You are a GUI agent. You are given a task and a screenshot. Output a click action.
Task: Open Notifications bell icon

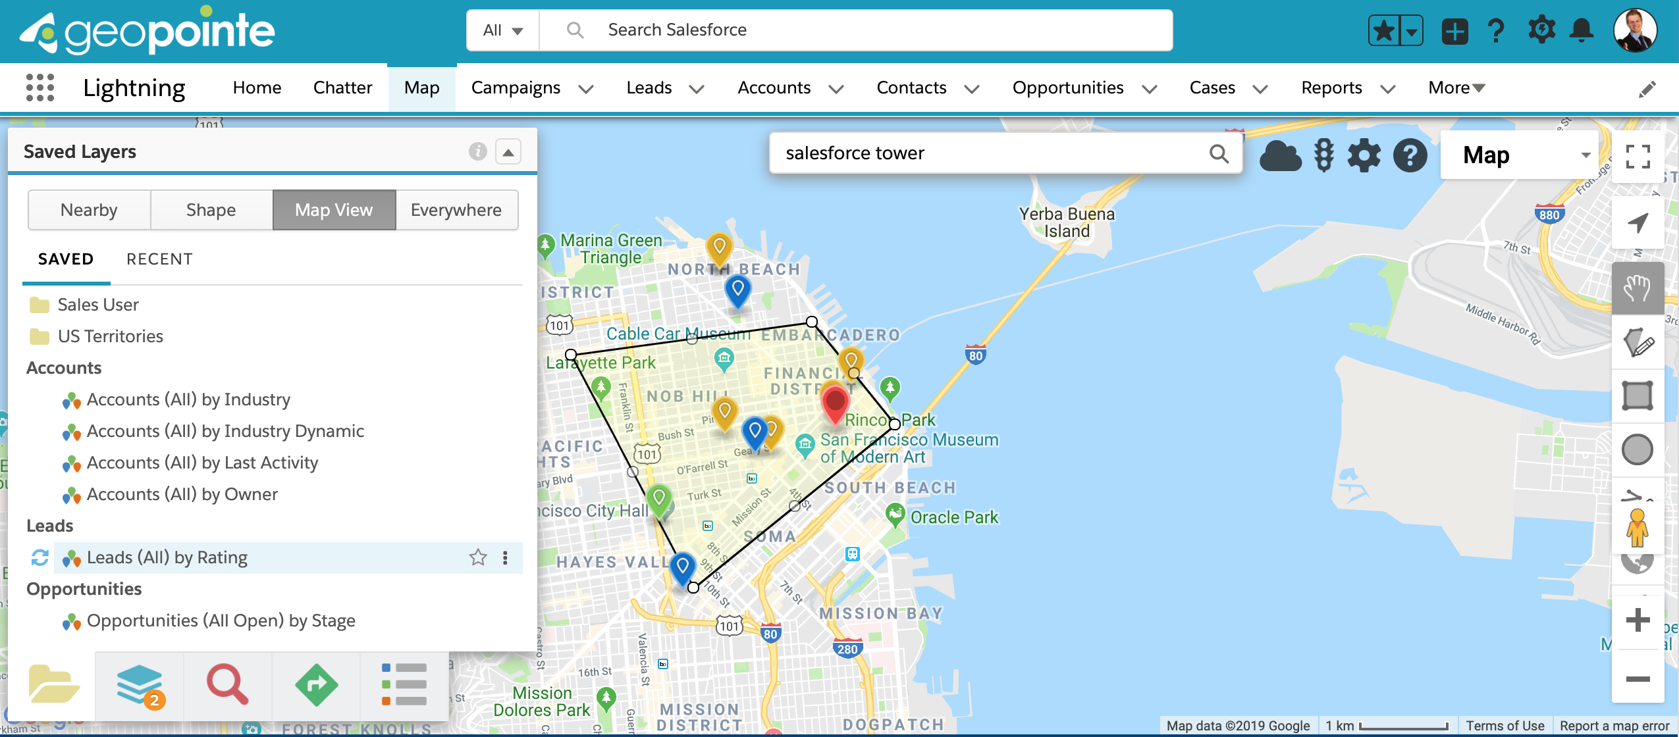click(x=1582, y=30)
